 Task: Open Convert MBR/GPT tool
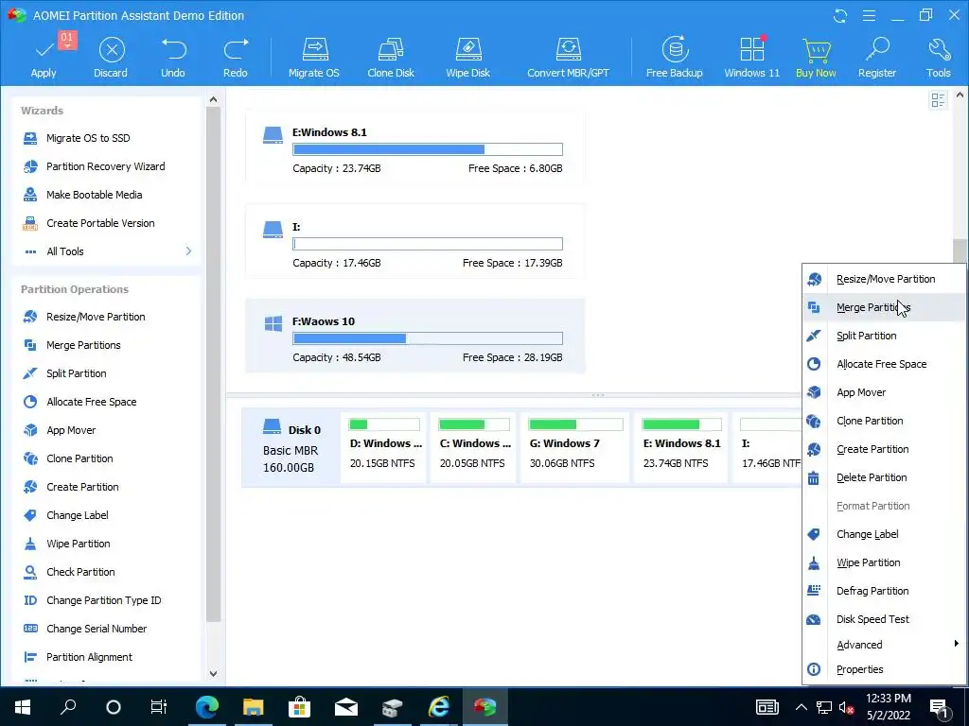coord(568,57)
